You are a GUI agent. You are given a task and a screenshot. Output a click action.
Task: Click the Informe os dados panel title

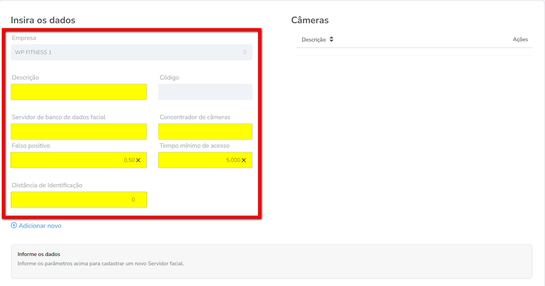[39, 254]
